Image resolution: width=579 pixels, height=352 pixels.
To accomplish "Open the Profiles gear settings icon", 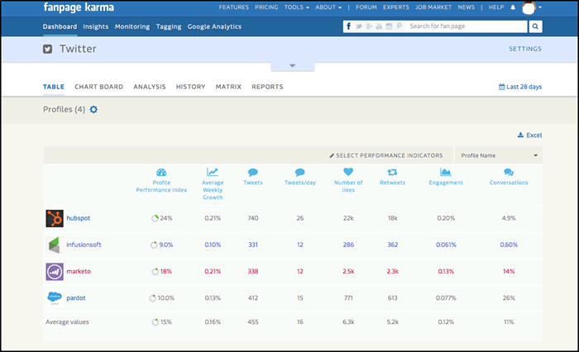I will click(93, 110).
